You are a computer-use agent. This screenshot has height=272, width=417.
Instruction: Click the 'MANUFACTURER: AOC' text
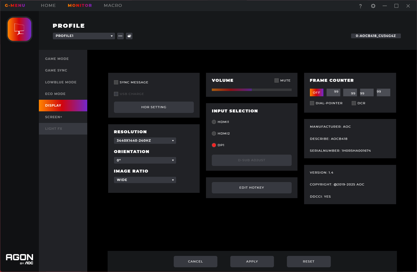click(330, 127)
